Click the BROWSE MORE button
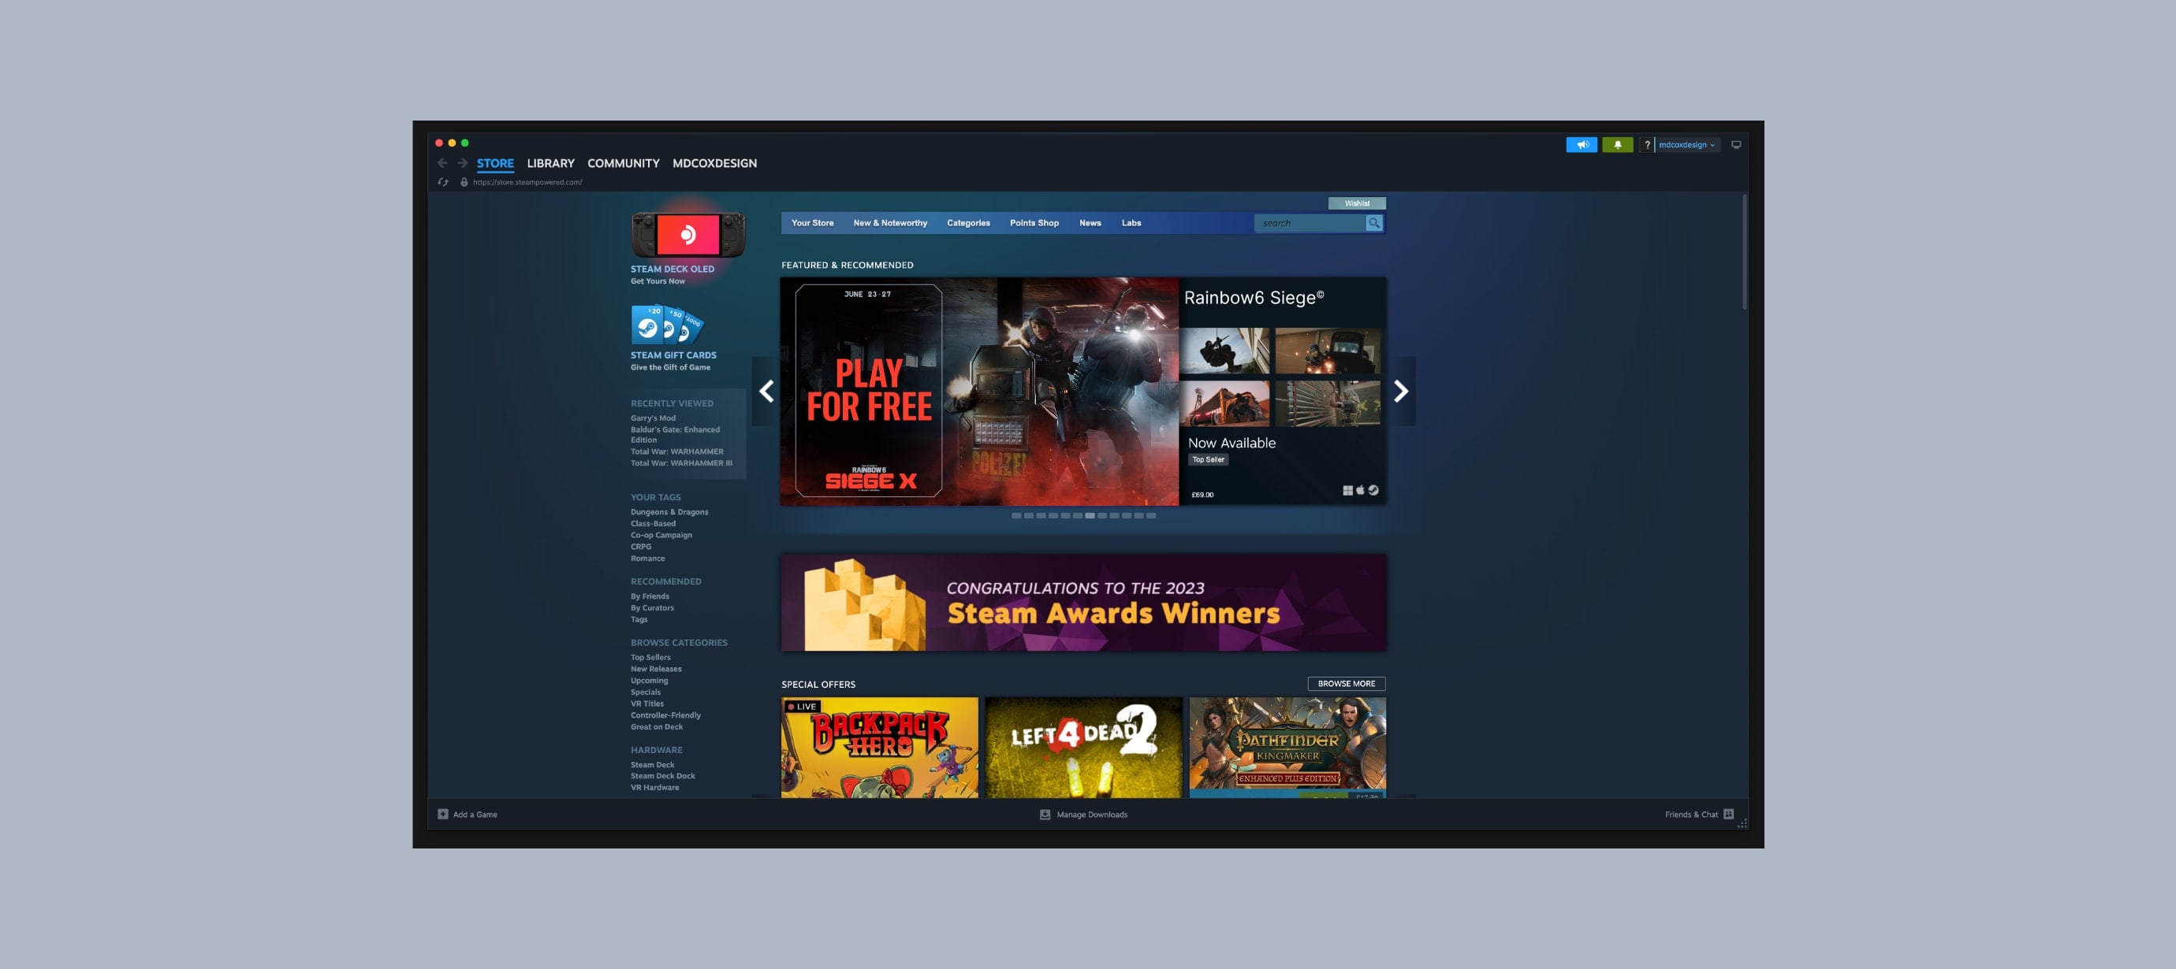Screen dimensions: 2176x969 [x=1346, y=684]
